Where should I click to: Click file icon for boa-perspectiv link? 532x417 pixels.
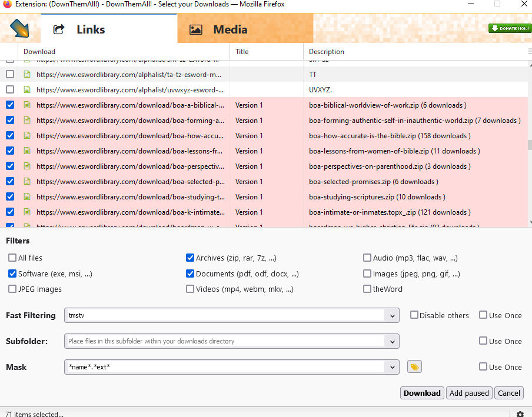pyautogui.click(x=27, y=166)
